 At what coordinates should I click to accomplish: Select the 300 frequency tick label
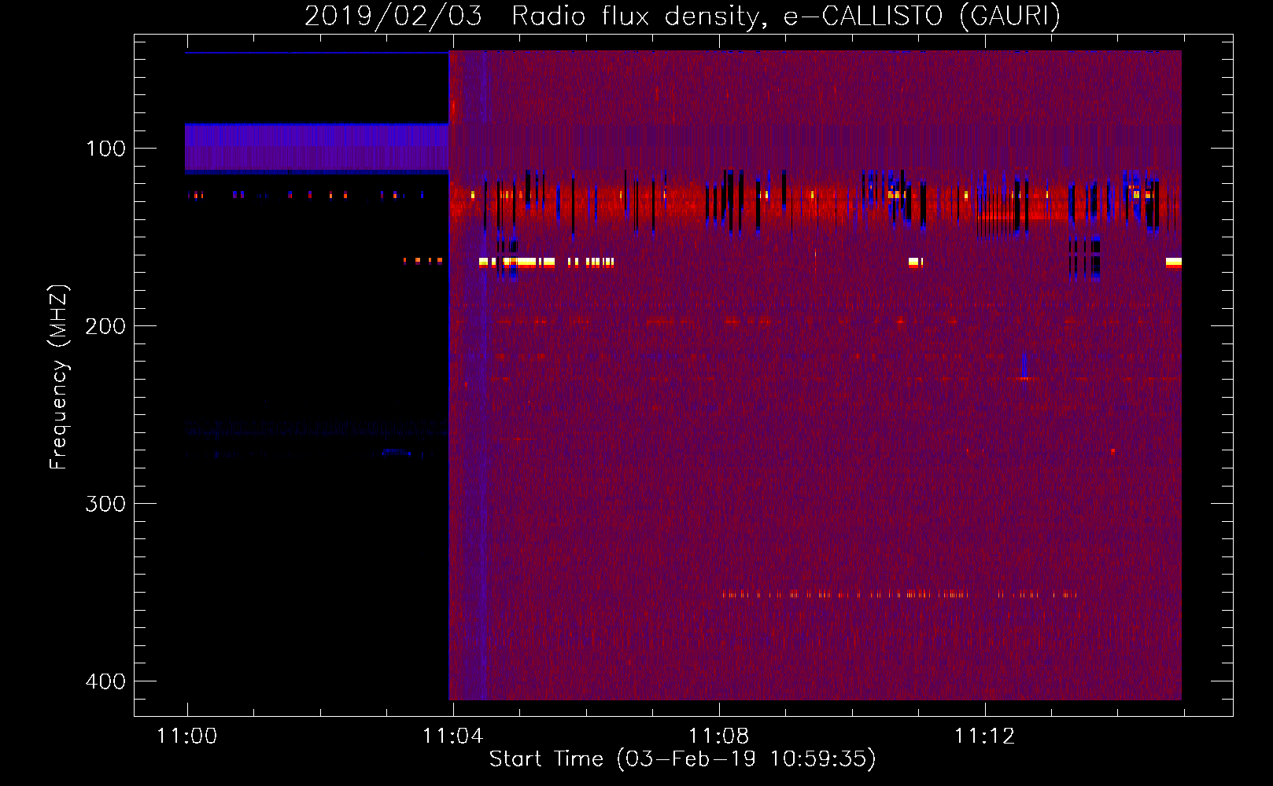tap(105, 504)
